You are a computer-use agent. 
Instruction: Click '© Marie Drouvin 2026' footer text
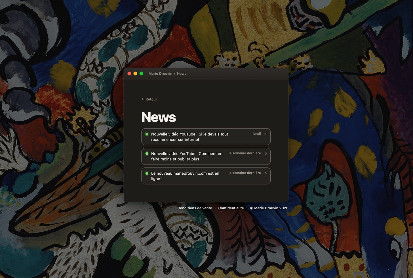[269, 208]
